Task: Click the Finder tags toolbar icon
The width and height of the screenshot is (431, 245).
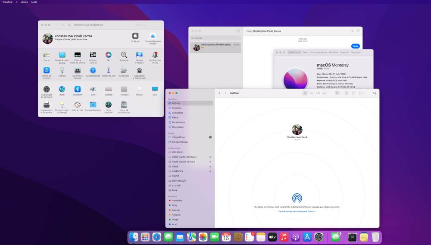Action: point(353,93)
